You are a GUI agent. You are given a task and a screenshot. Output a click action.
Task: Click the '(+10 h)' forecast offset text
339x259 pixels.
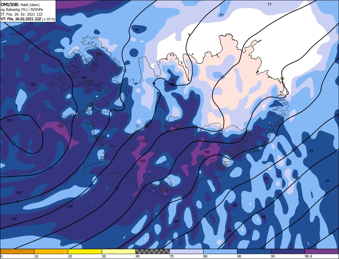coord(49,19)
